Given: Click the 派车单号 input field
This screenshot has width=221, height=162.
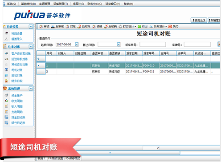Looking at the screenshot, I should point(153,45).
